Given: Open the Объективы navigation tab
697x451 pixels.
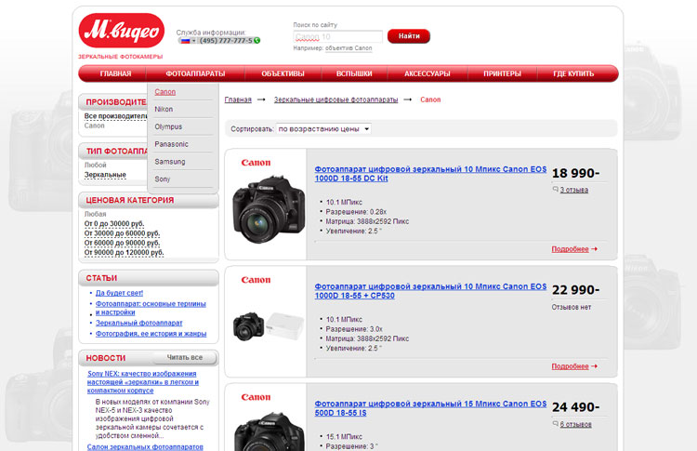Looking at the screenshot, I should click(283, 73).
